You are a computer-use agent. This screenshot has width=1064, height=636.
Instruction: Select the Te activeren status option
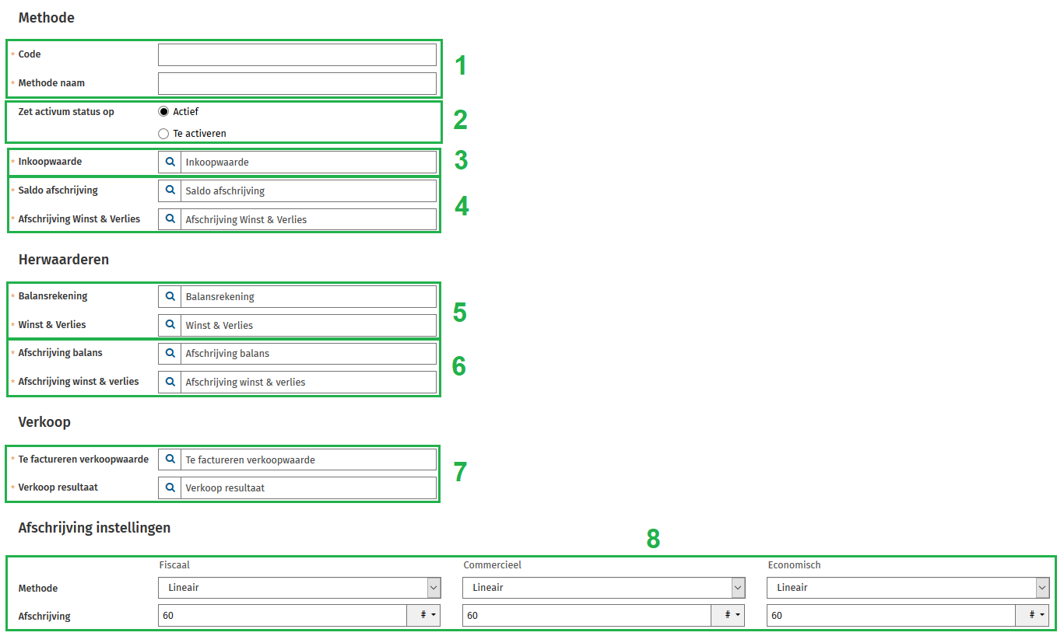tap(163, 134)
